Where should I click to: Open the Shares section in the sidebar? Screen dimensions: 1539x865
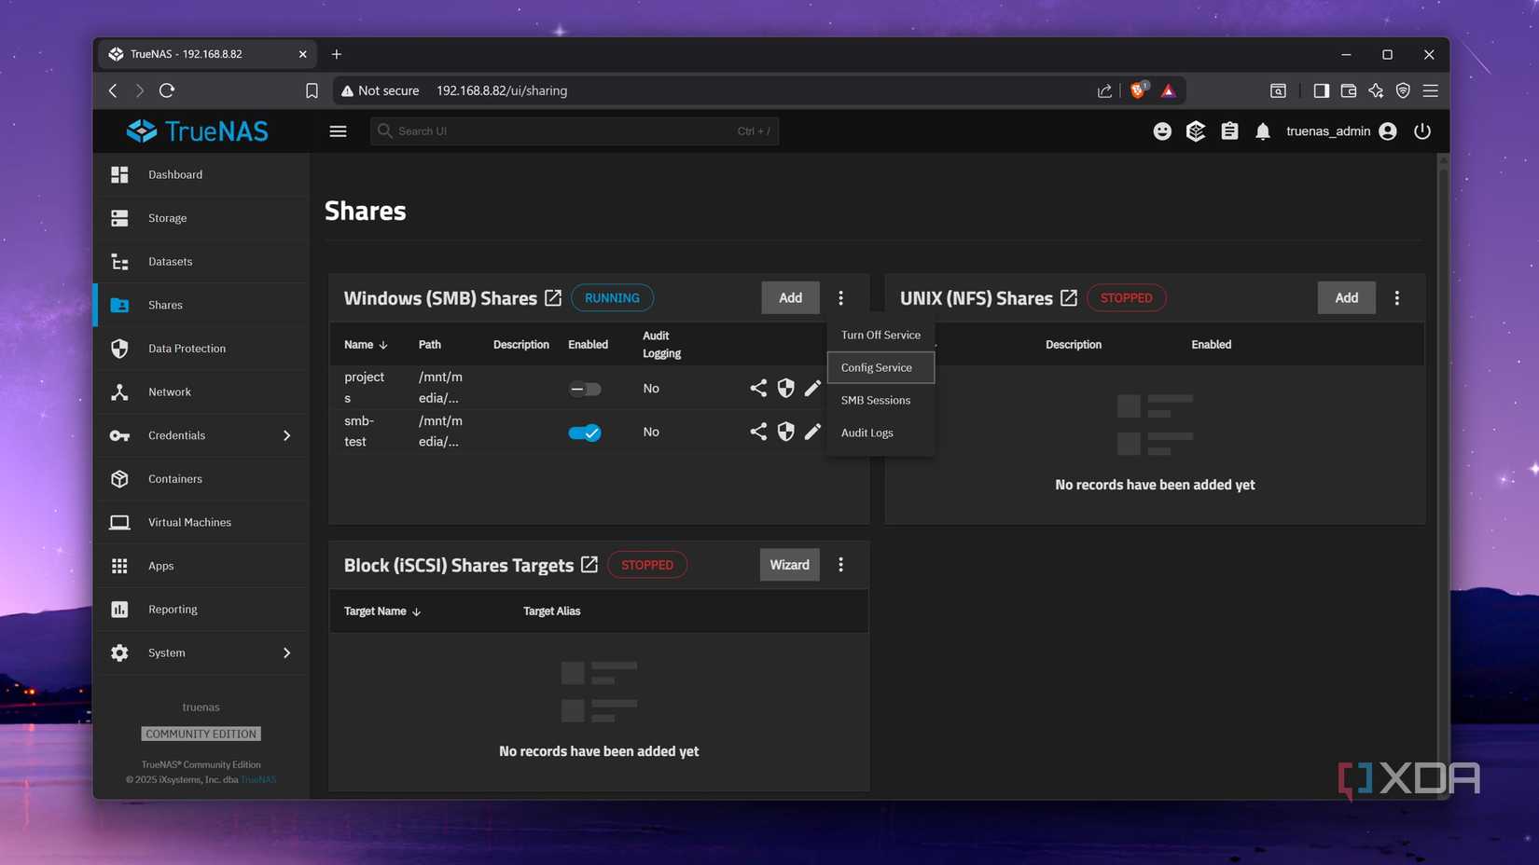(165, 305)
